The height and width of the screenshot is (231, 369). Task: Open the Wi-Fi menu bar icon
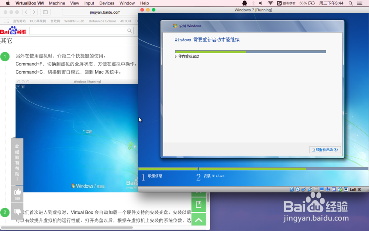tap(270, 3)
